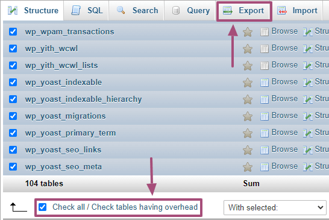Click the star for wp_yoast_migrations
The image size is (329, 220).
[248, 116]
